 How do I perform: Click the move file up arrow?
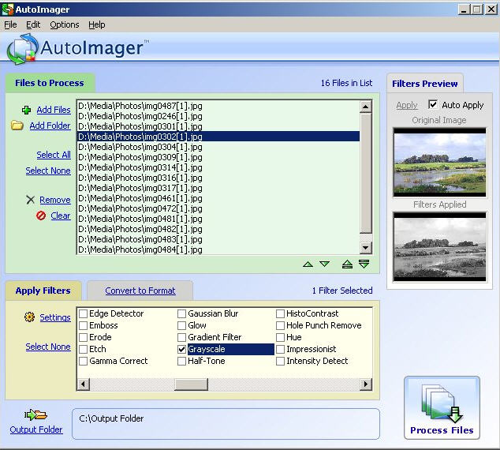[308, 264]
